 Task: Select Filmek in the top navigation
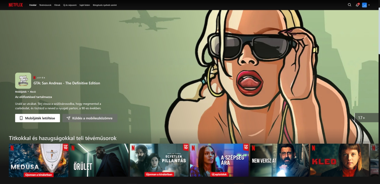57,5
